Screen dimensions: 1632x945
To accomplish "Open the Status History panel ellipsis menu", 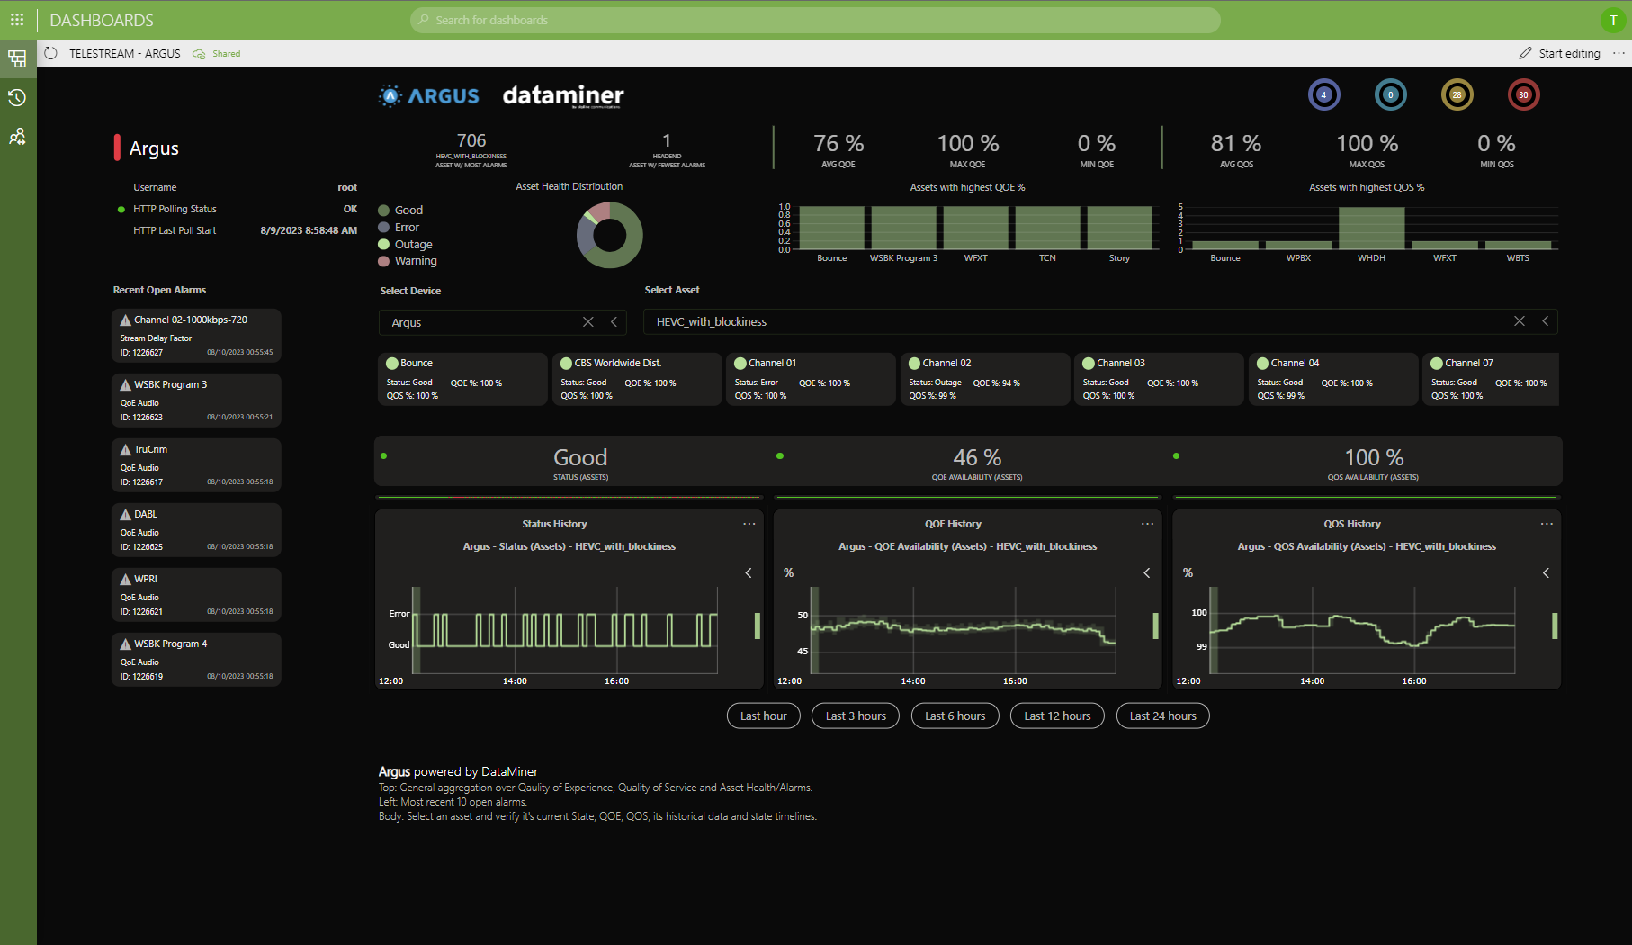I will click(x=749, y=524).
